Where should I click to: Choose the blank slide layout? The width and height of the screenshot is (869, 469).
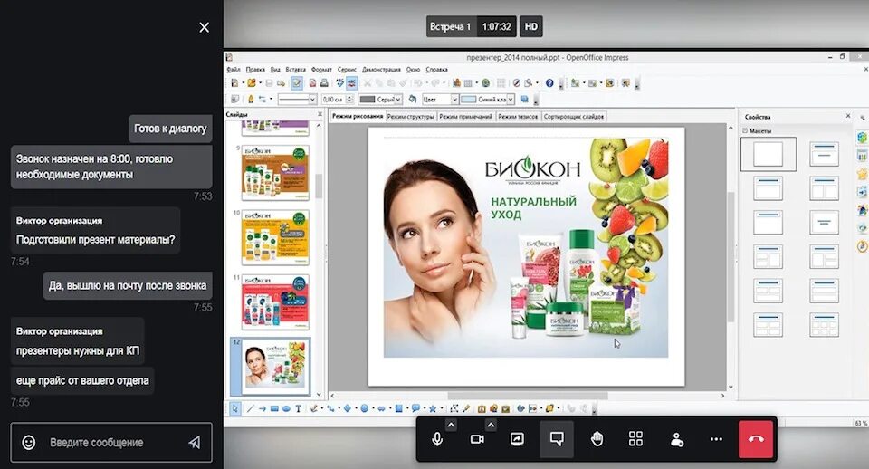(x=769, y=154)
